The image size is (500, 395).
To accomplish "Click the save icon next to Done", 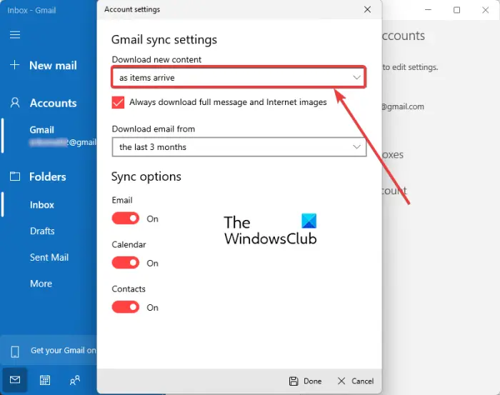I will click(294, 381).
